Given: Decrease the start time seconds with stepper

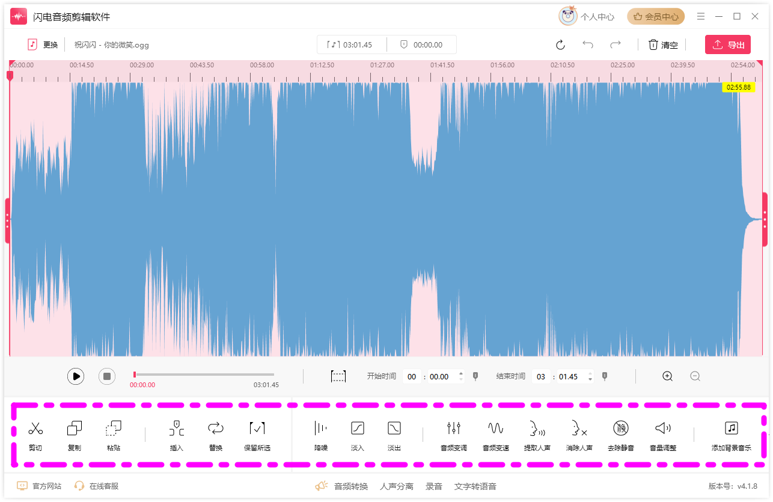Looking at the screenshot, I should pos(461,380).
